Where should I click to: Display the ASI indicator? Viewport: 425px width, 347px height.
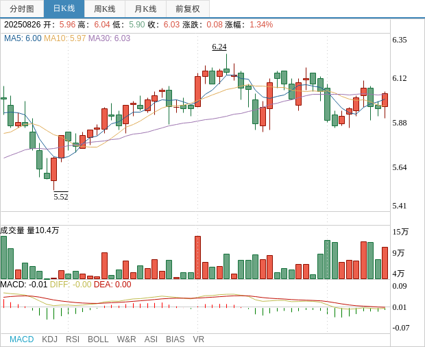[151, 339]
